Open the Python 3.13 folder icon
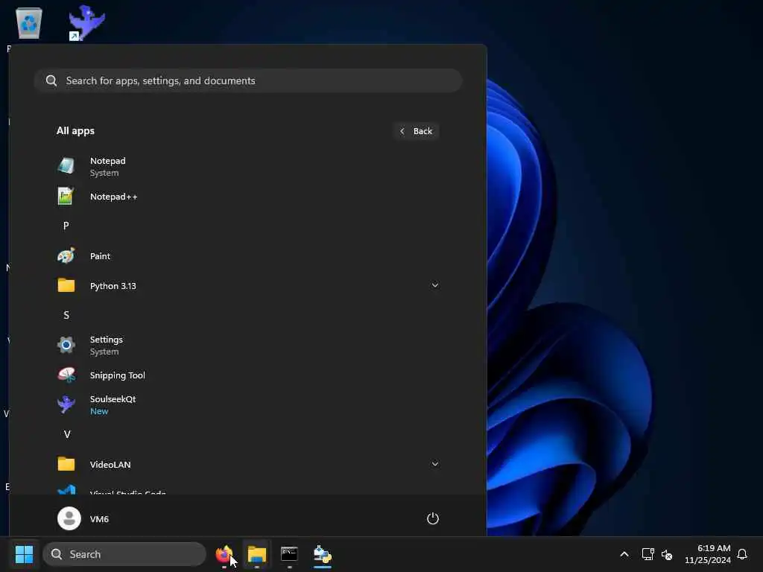 pos(66,285)
